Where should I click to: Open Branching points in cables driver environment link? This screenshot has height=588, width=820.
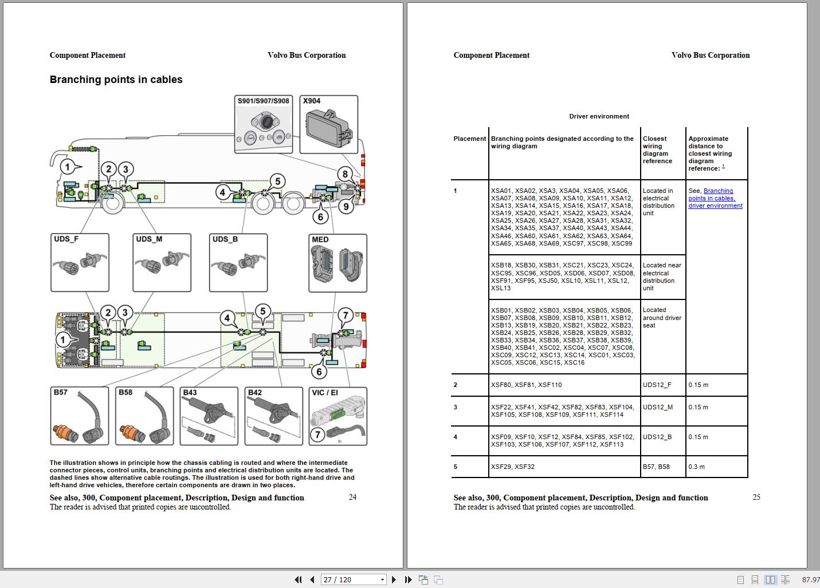tap(715, 198)
